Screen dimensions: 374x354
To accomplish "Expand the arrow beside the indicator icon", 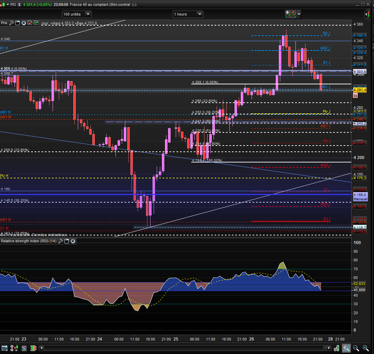I will [299, 14].
